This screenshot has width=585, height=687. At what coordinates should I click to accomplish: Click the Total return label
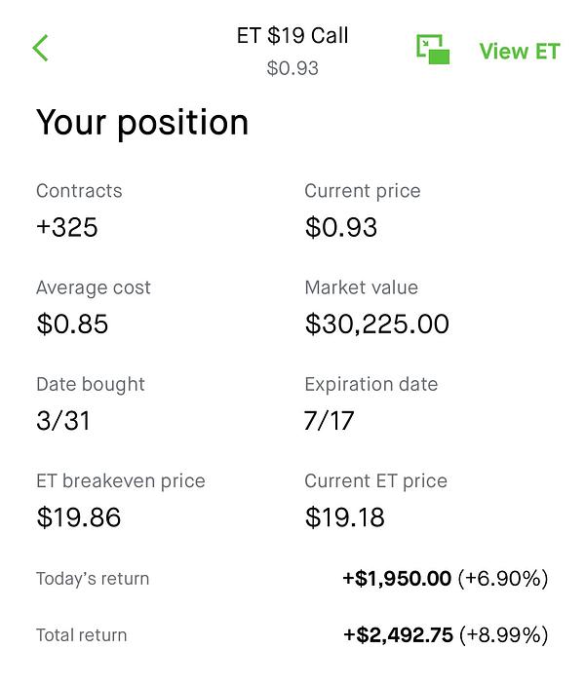point(82,635)
